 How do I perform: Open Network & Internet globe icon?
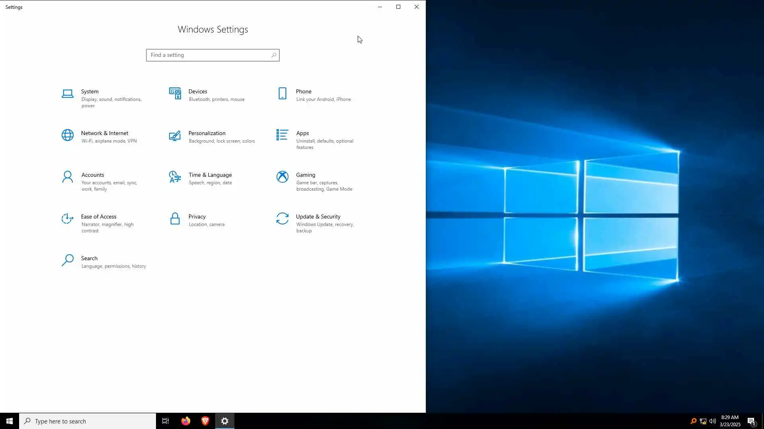[x=68, y=135]
